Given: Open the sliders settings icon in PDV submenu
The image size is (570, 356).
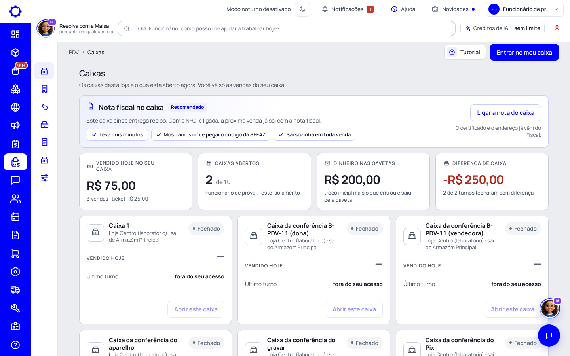Looking at the screenshot, I should (x=44, y=178).
